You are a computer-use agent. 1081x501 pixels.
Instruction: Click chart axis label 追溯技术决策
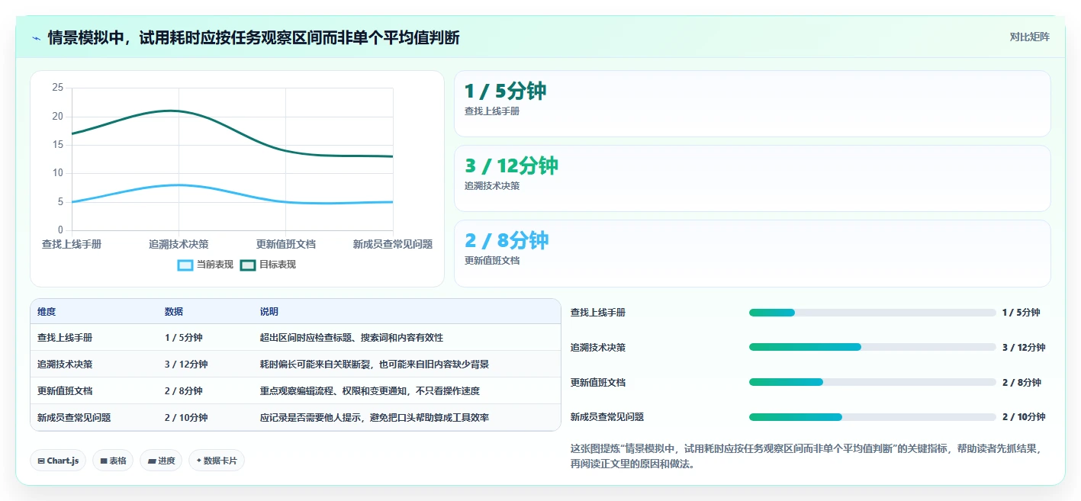(x=179, y=244)
